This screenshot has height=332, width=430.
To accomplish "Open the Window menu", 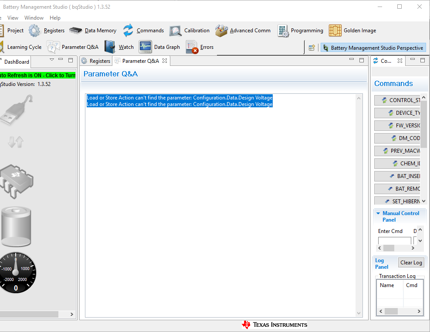I will [34, 17].
